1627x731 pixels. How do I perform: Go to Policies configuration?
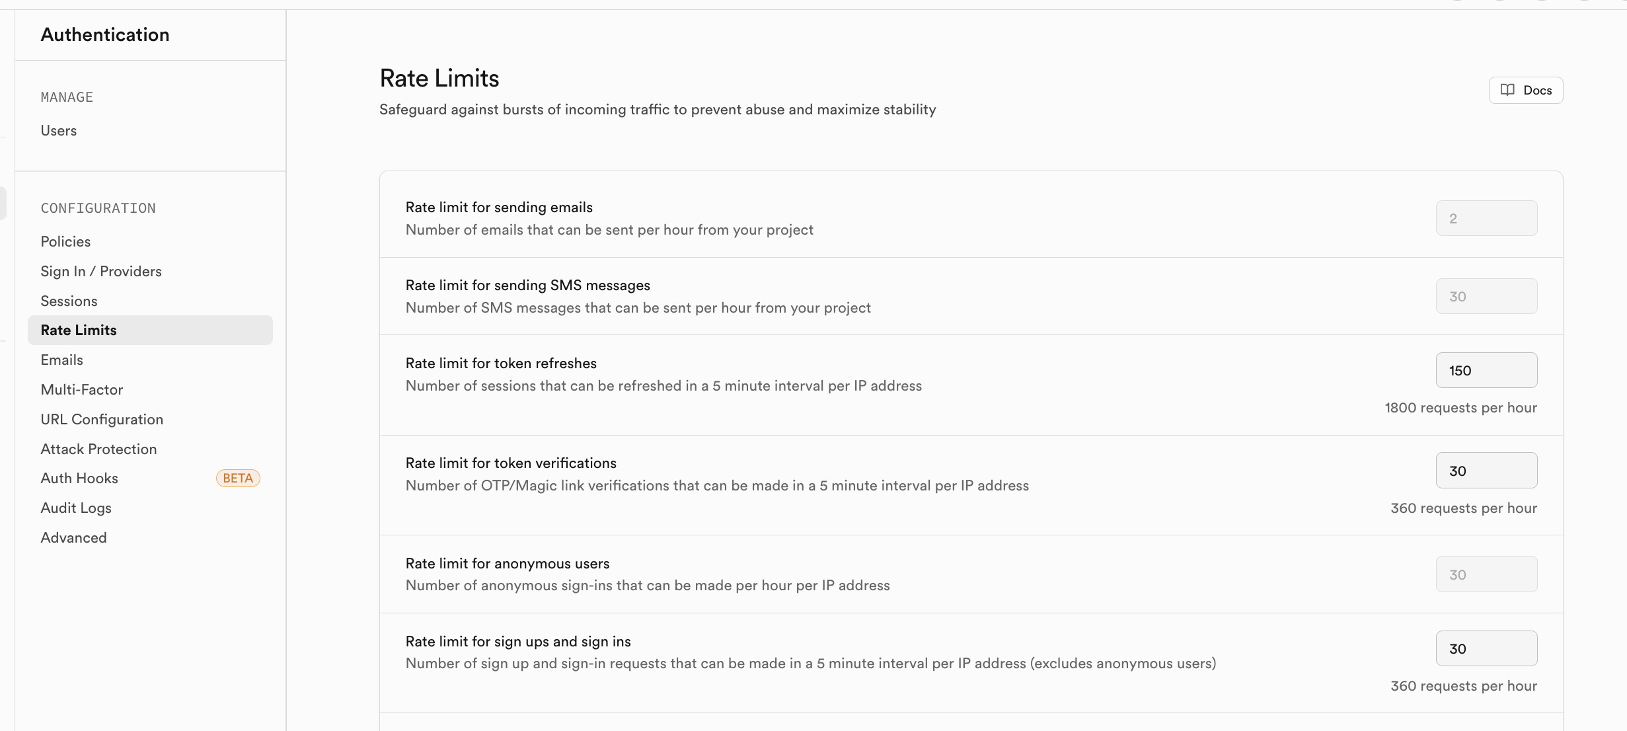[65, 242]
